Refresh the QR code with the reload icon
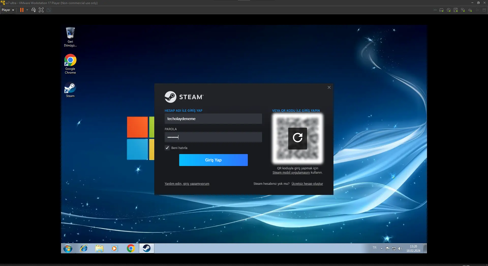The image size is (488, 266). (x=297, y=138)
